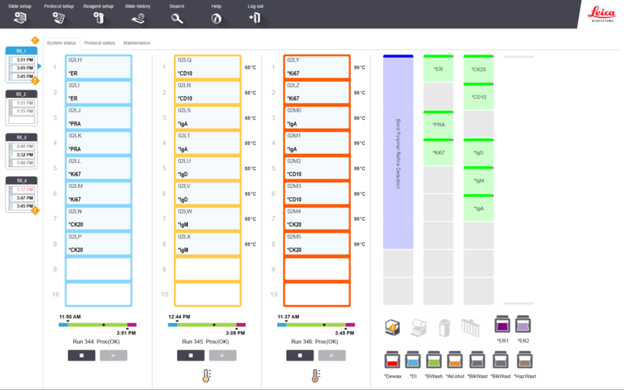Click slide 02LQ with marker *CD10
The image size is (624, 390).
tap(207, 67)
